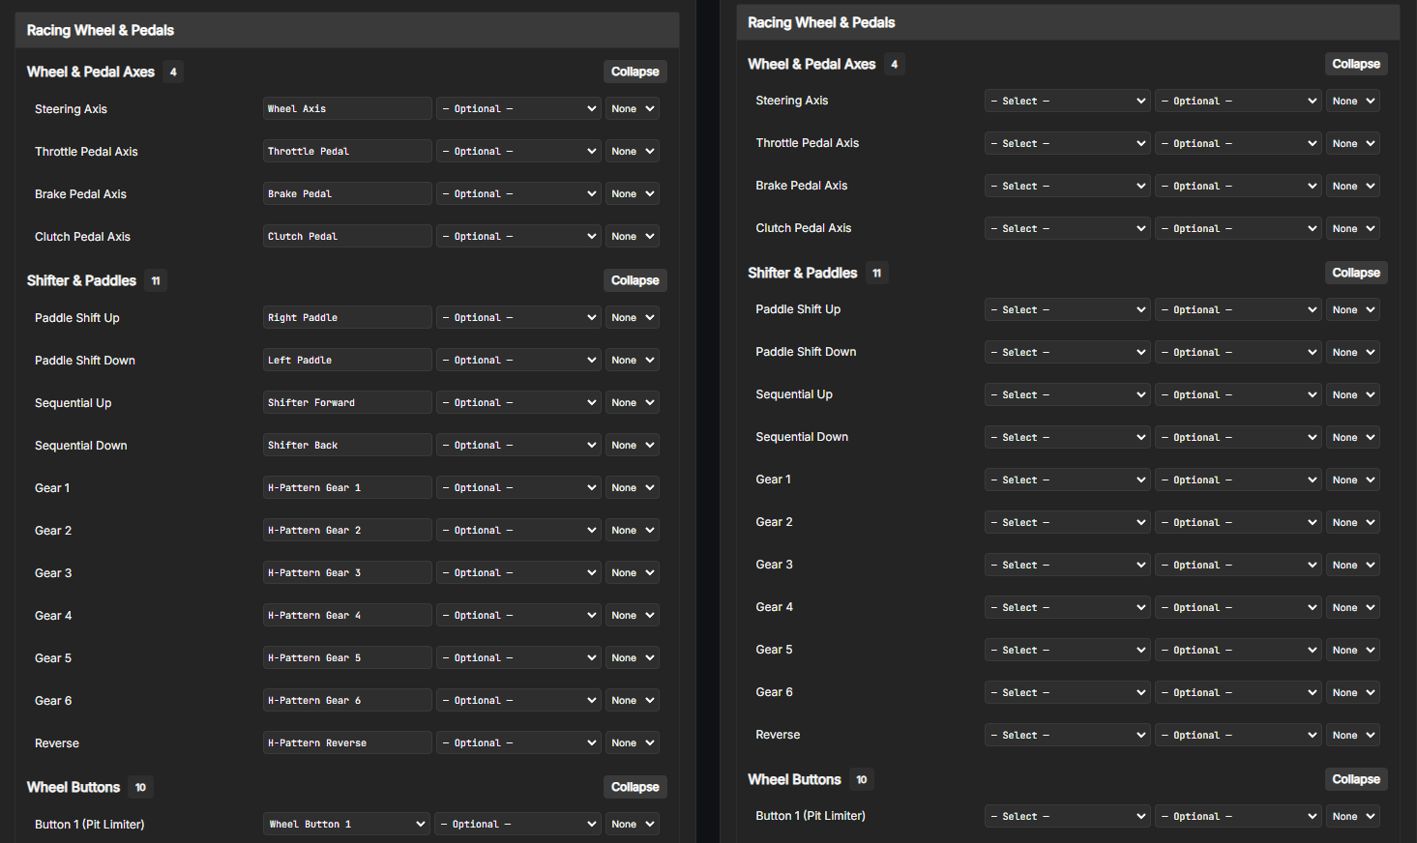This screenshot has width=1417, height=843.
Task: Collapse Shifter & Paddles section in right panel
Action: [1356, 273]
